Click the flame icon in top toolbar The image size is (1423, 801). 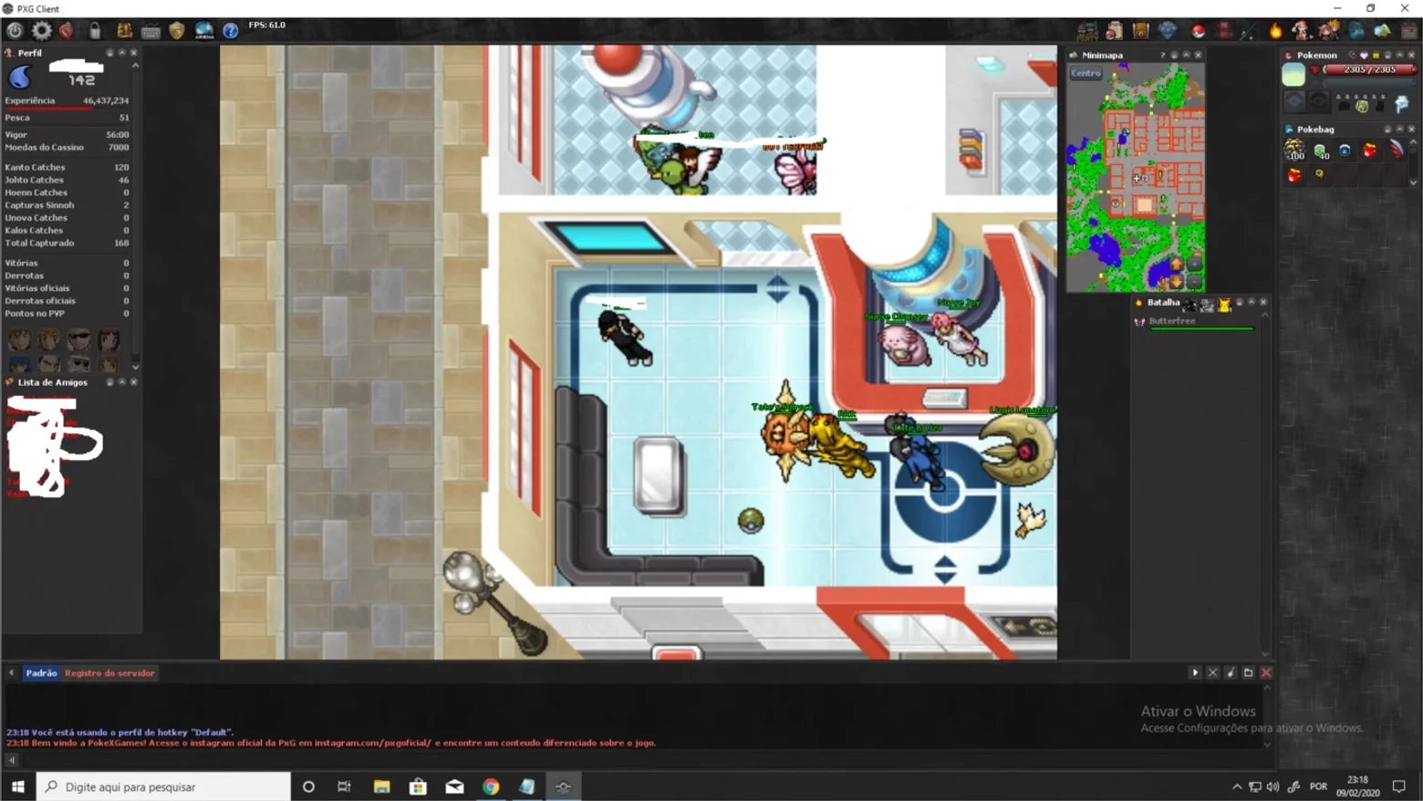pos(1275,31)
